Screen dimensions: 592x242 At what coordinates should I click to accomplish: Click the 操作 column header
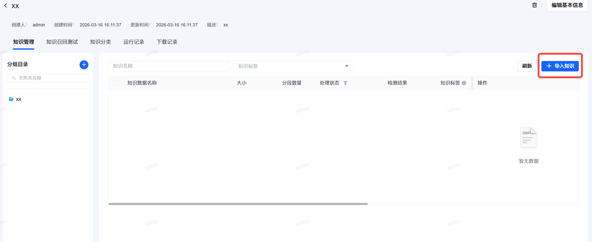[x=482, y=83]
